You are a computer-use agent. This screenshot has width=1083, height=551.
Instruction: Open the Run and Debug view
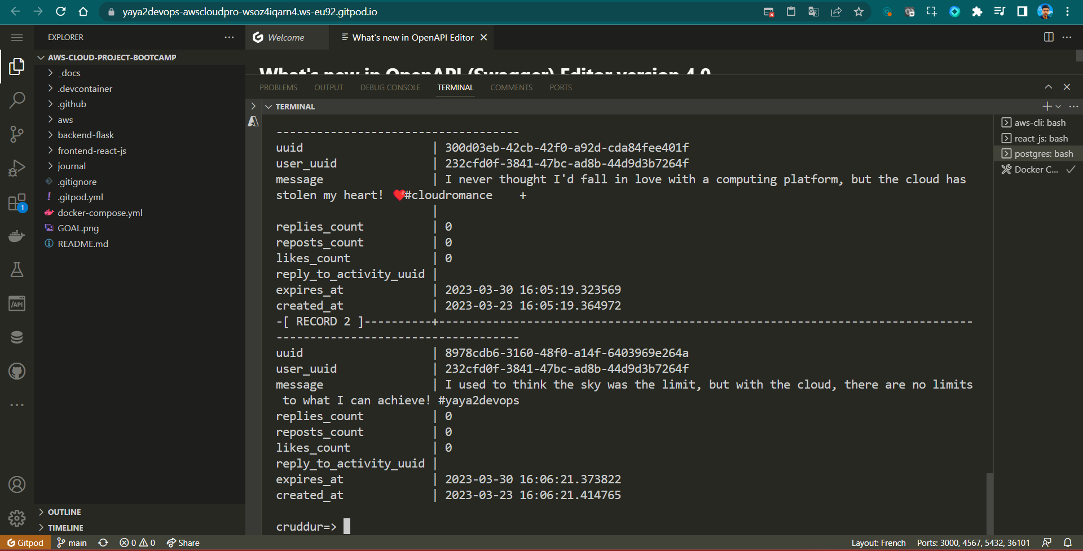click(17, 168)
